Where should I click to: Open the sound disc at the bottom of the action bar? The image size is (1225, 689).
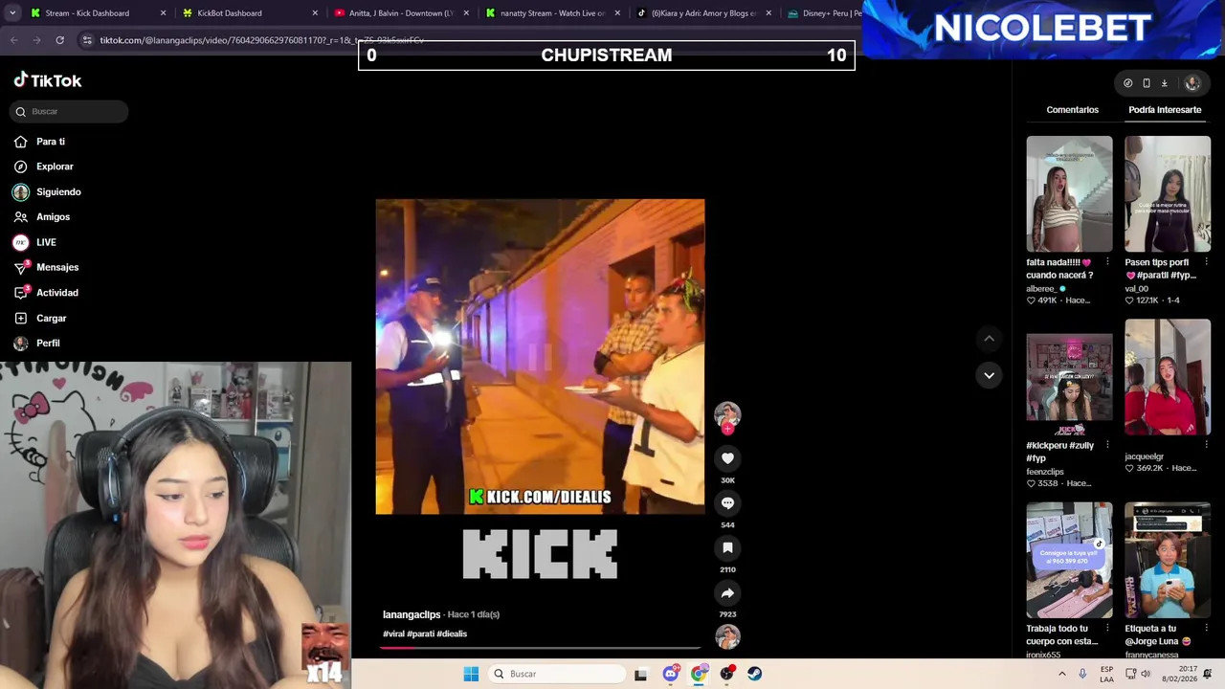coord(727,636)
